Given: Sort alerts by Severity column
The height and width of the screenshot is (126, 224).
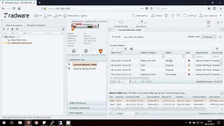Looking at the screenshot, I should click(120, 97).
